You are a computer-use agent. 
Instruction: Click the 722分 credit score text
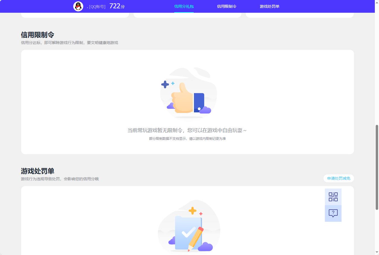(x=117, y=6)
